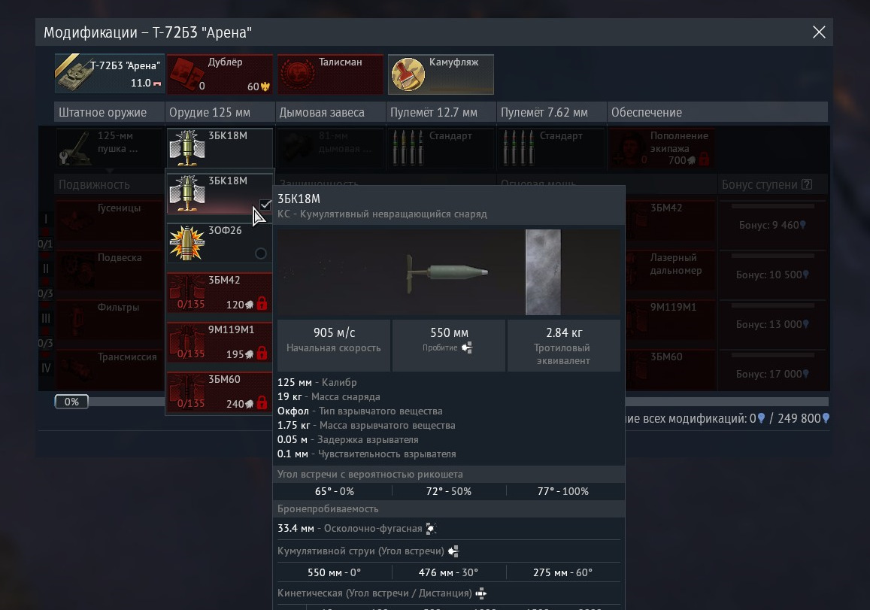Click the 3БК18М shell preview image
Image resolution: width=870 pixels, height=610 pixels.
coord(448,272)
